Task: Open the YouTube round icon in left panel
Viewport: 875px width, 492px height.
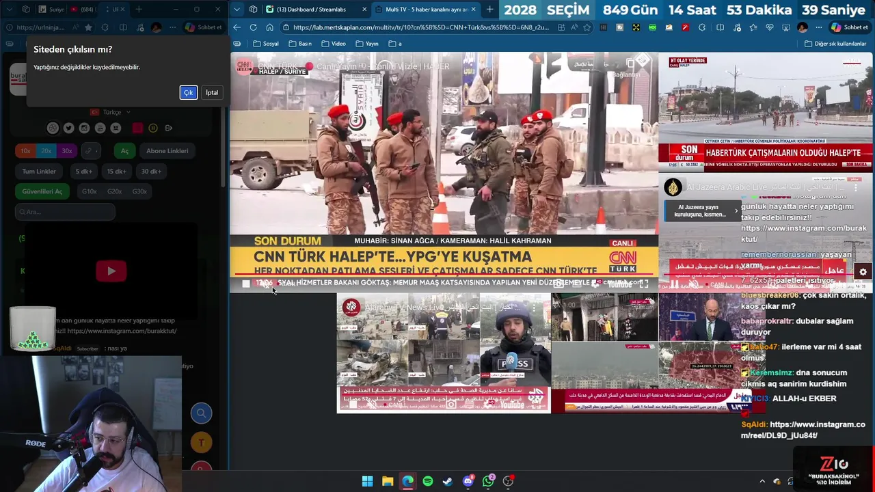Action: [x=100, y=128]
